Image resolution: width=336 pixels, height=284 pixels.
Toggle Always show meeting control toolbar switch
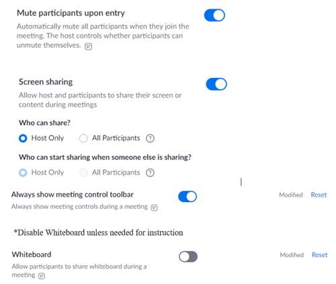pos(187,197)
